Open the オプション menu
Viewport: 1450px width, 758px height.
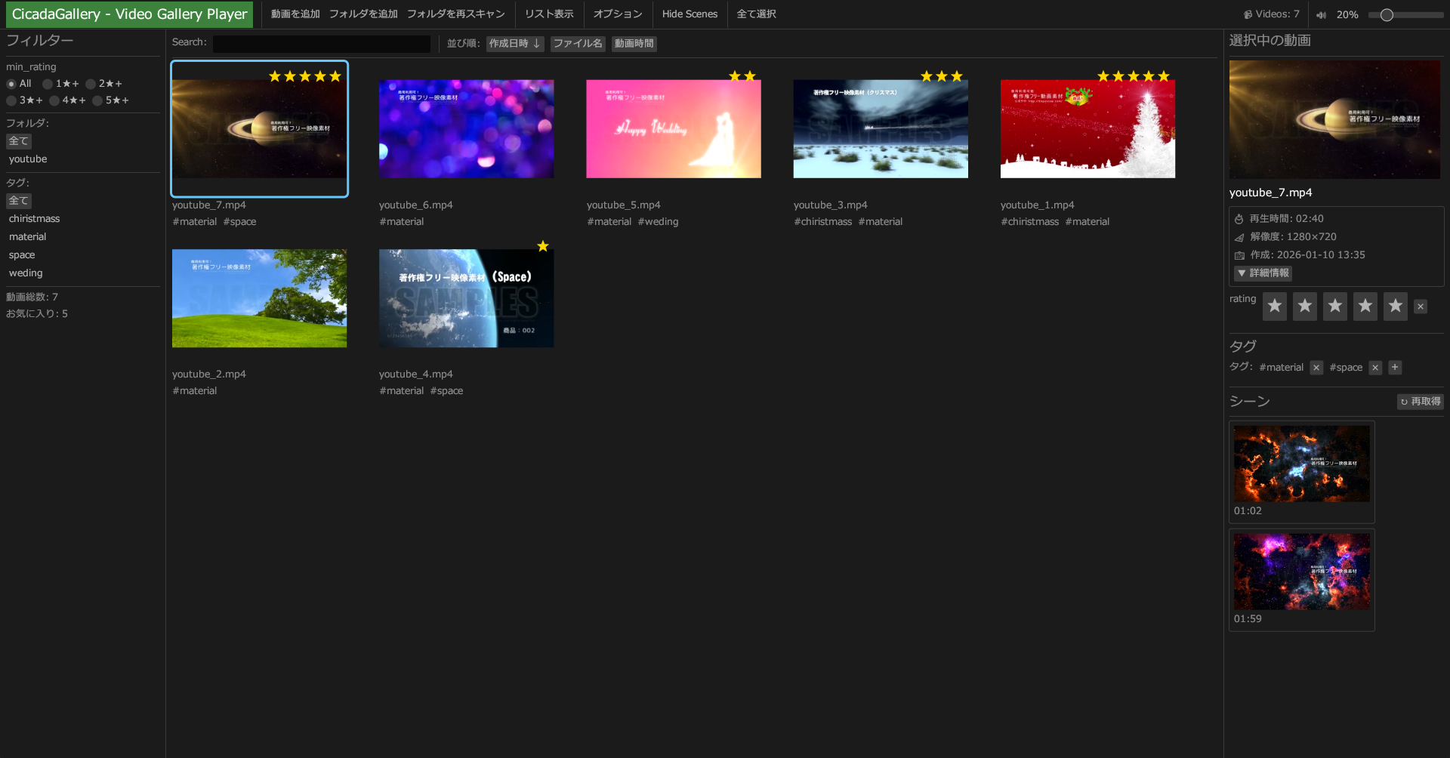tap(617, 14)
